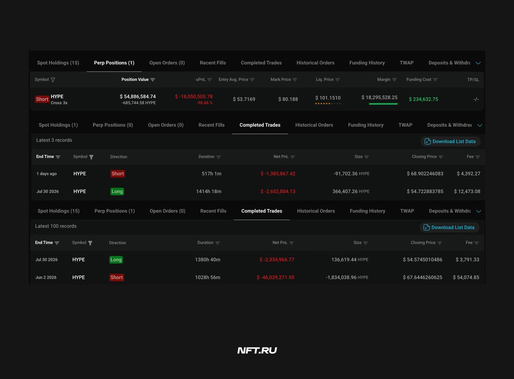
Task: Click Fee sort icon in Latest 100 records table
Action: point(476,243)
